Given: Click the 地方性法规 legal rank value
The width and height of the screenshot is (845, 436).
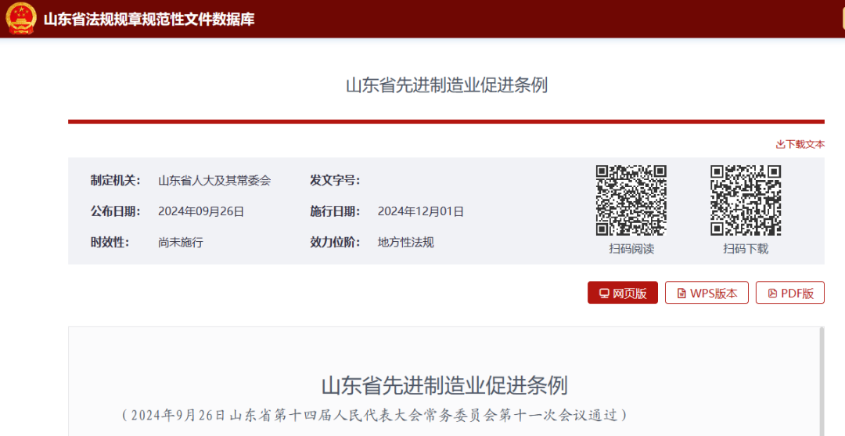Looking at the screenshot, I should pos(405,243).
